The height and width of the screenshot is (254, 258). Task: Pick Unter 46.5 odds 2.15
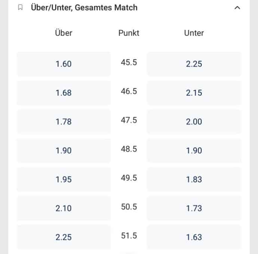194,93
